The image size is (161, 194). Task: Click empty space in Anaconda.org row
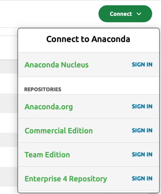tap(102, 107)
